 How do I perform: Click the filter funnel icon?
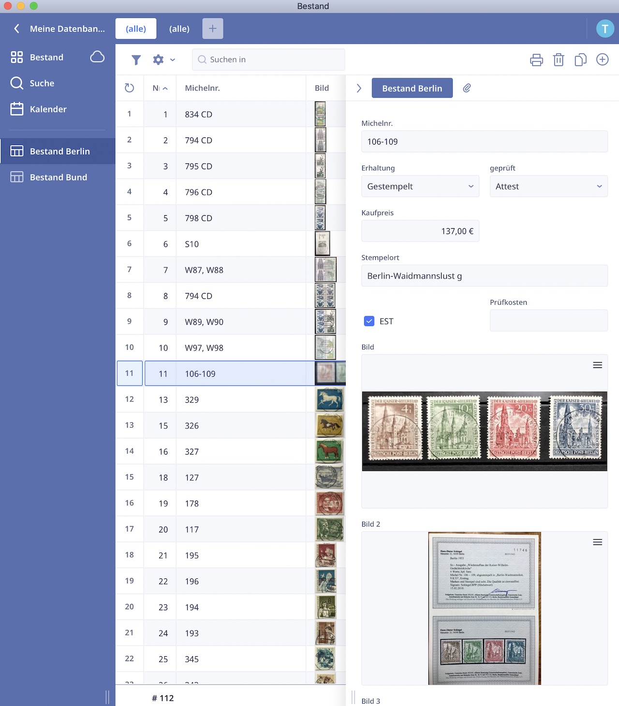pos(136,60)
